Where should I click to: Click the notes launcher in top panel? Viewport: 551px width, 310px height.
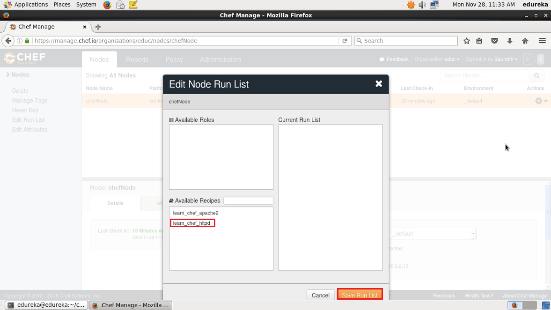pyautogui.click(x=133, y=5)
